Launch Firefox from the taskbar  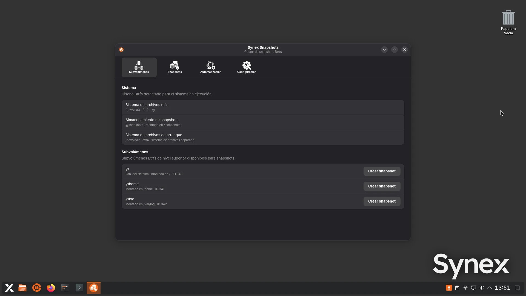pos(51,288)
